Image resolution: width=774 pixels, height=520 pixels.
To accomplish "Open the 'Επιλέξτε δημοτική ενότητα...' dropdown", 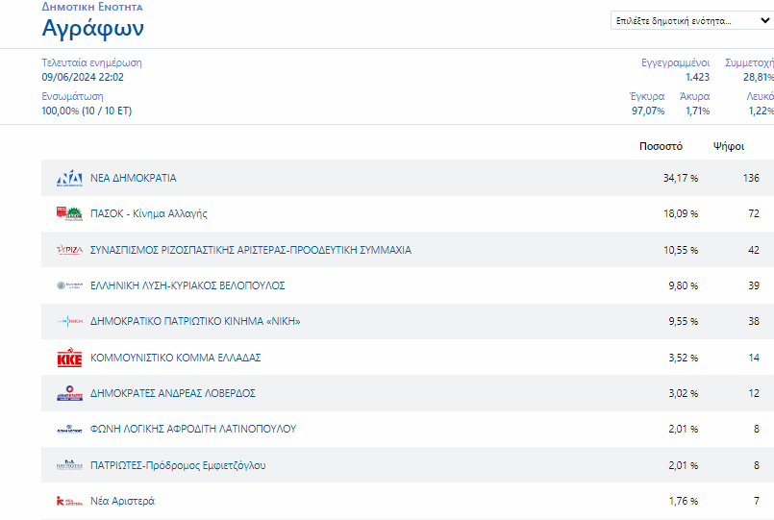I will 692,21.
